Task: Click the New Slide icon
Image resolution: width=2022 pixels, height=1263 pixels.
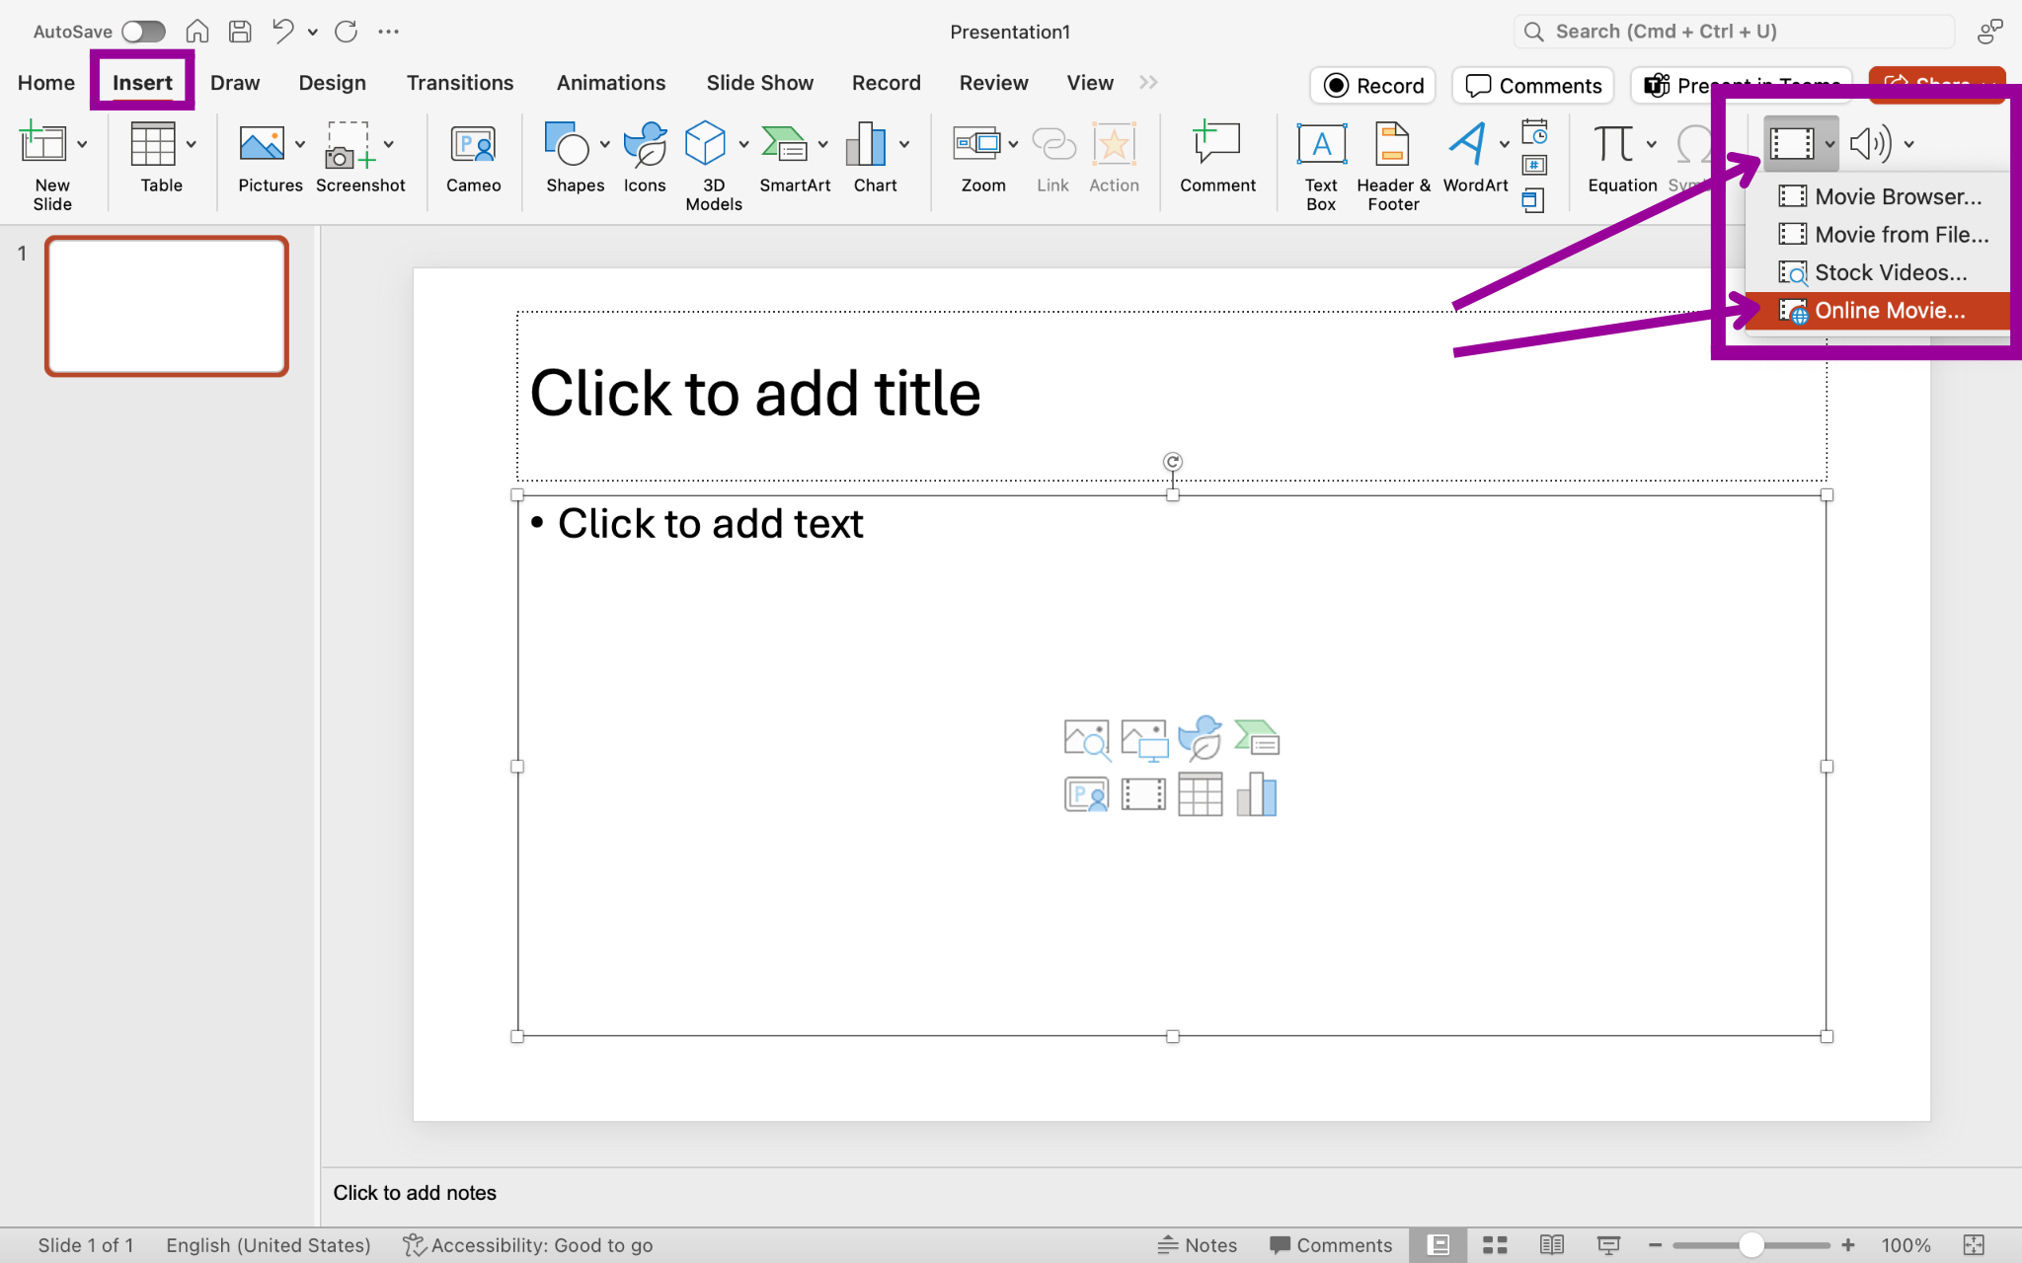Action: click(42, 144)
